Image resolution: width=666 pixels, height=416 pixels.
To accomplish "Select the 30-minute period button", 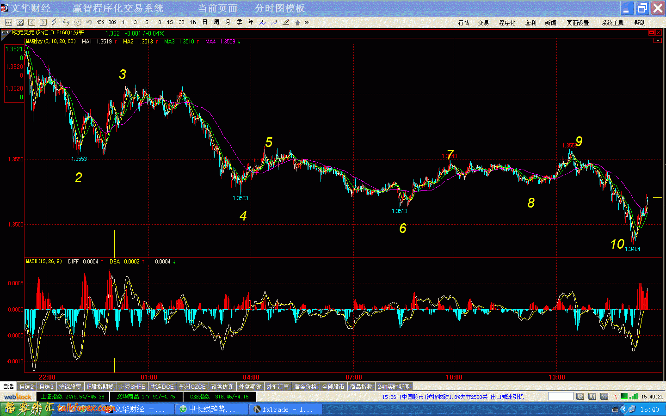I will pos(181,22).
